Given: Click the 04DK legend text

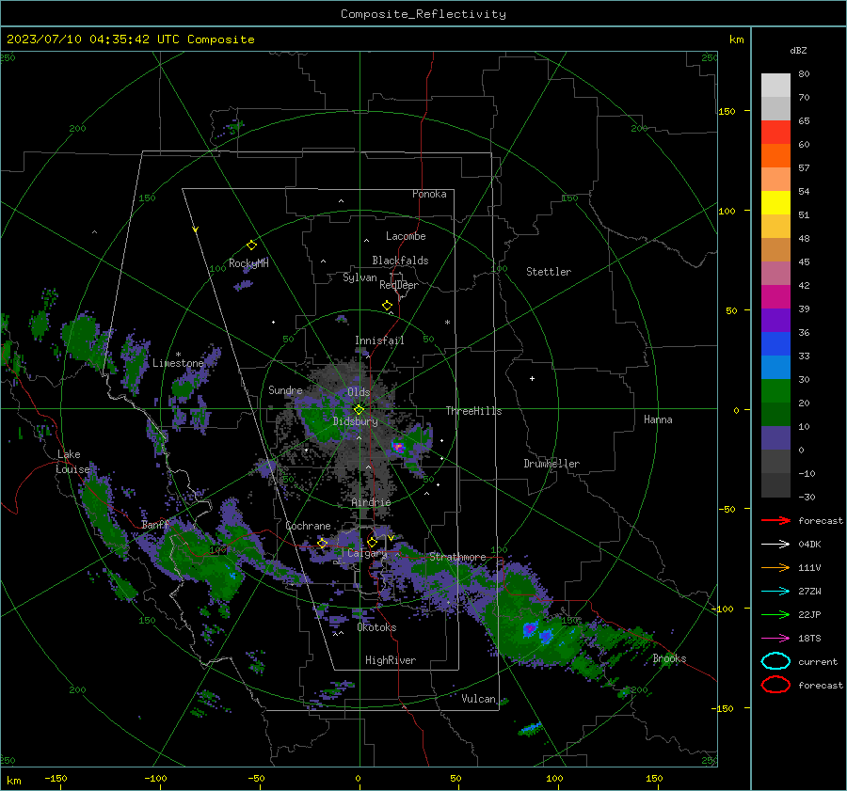Looking at the screenshot, I should click(809, 545).
